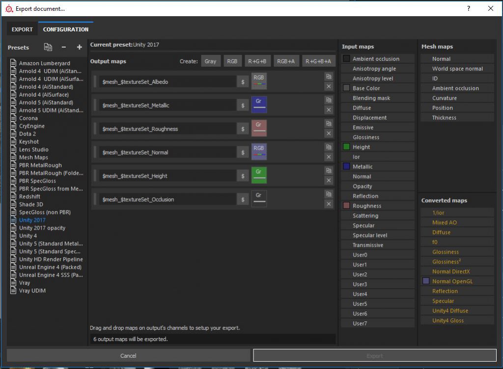The image size is (503, 369).
Task: Select the PBR MetalRough preset
Action: pos(40,165)
